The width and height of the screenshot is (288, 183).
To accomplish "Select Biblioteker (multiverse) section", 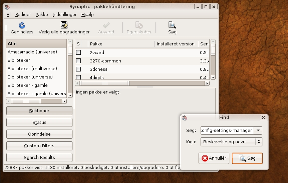I will tap(36, 69).
